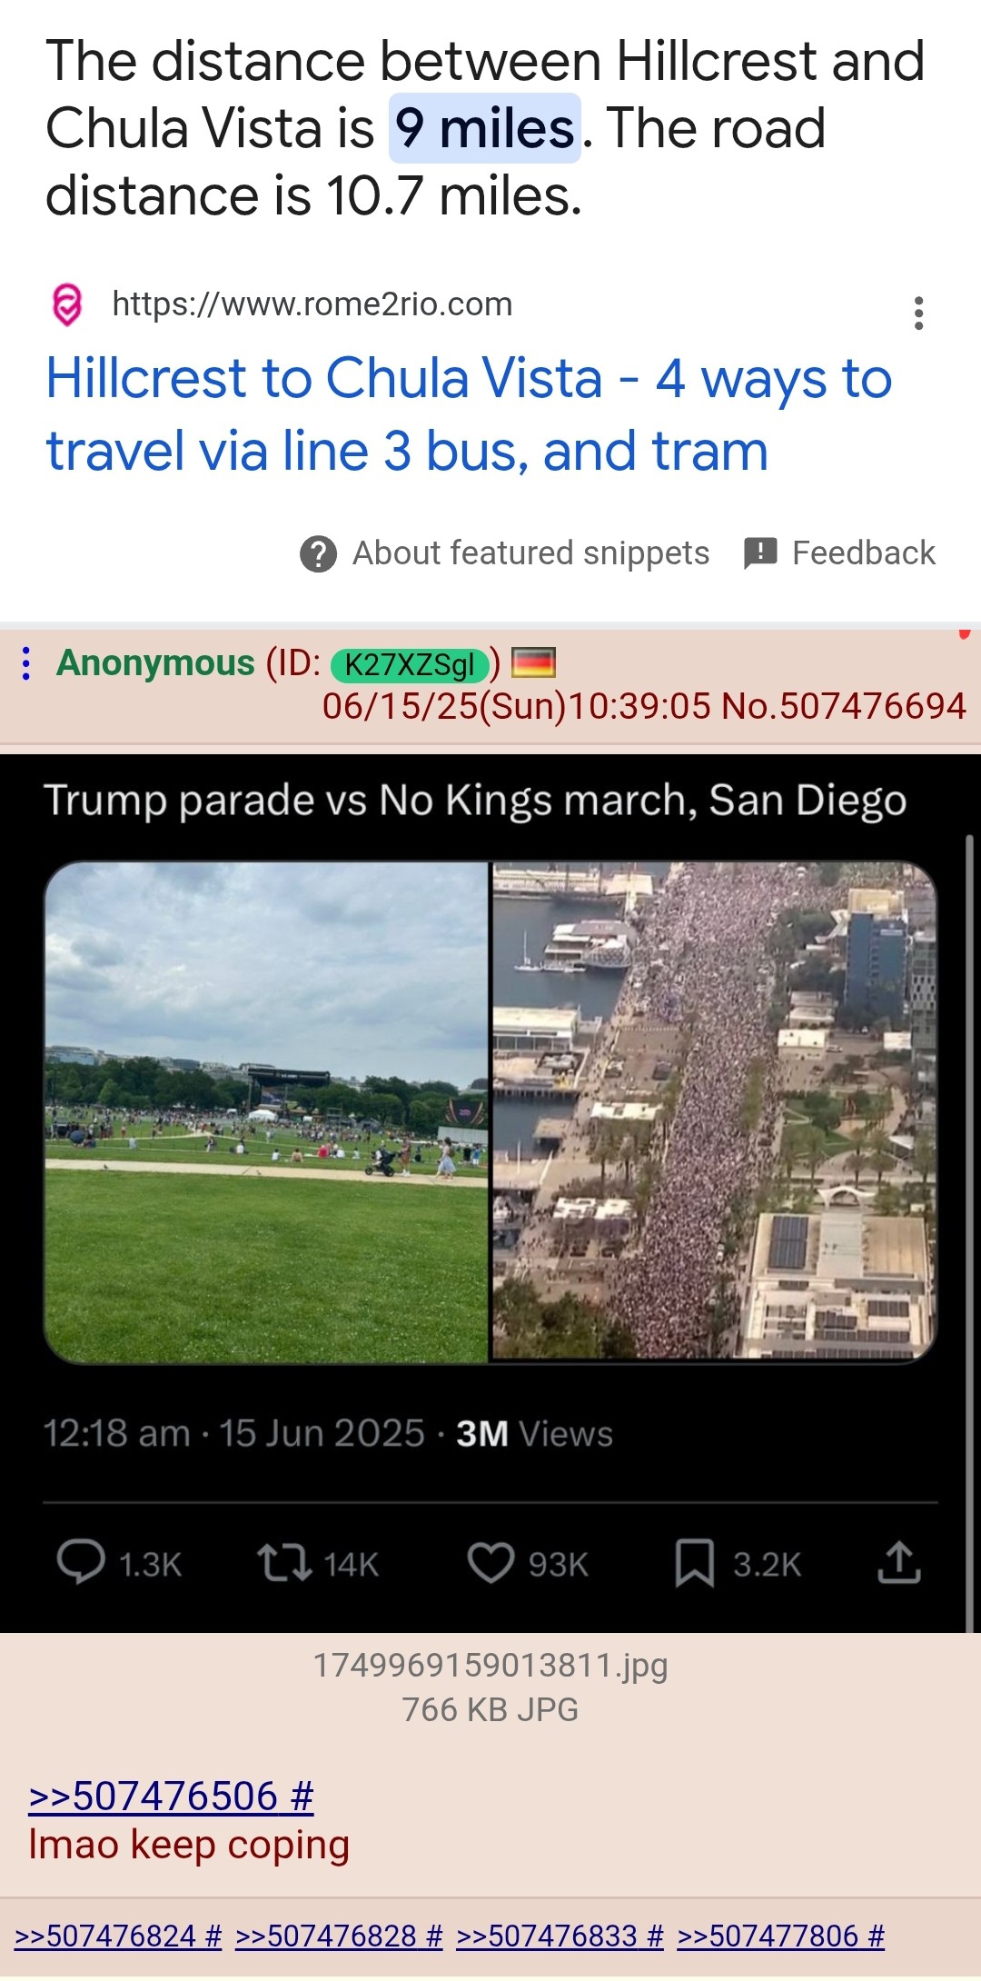Click the rome2rio site favicon
The width and height of the screenshot is (981, 1981).
pyautogui.click(x=68, y=304)
